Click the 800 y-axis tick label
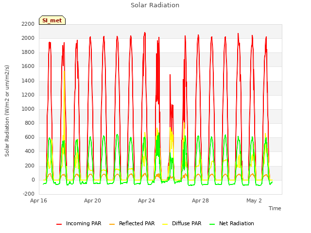This screenshot has height=233, width=311. (x=30, y=123)
